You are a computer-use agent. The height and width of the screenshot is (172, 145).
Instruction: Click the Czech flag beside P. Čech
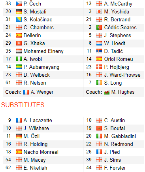click(x=19, y=4)
